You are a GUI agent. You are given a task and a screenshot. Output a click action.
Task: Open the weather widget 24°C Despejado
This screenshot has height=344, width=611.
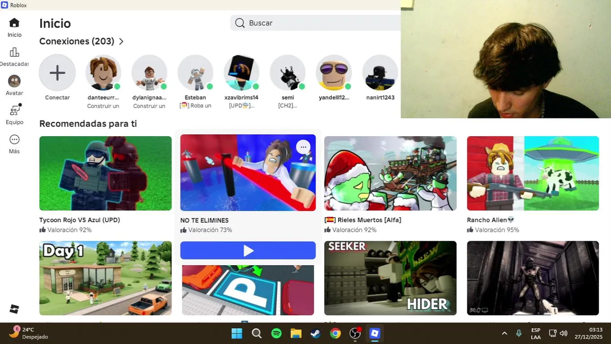coord(29,333)
